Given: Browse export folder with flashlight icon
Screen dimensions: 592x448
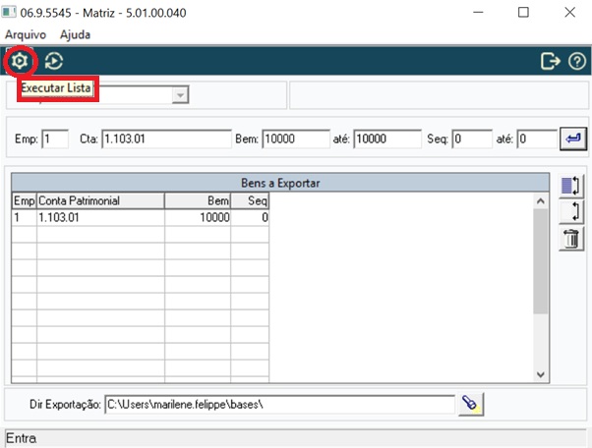Looking at the screenshot, I should click(x=471, y=404).
